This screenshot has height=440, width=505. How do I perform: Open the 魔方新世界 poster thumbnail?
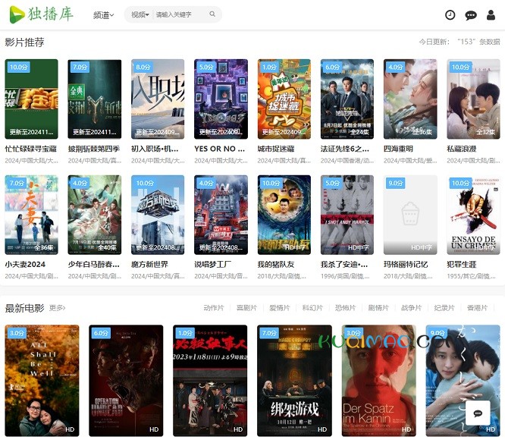[x=158, y=215]
